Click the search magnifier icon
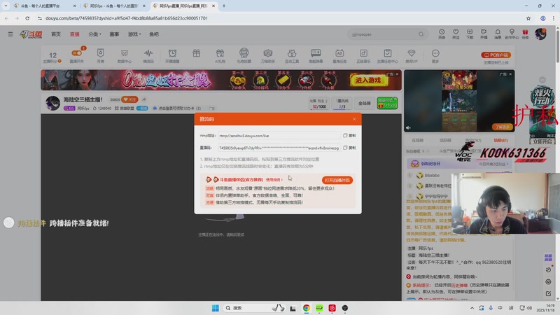The height and width of the screenshot is (315, 560). (421, 34)
